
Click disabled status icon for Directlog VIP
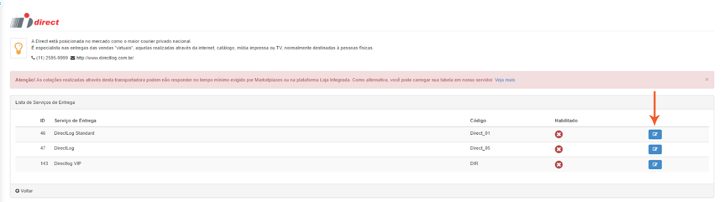[x=559, y=164]
